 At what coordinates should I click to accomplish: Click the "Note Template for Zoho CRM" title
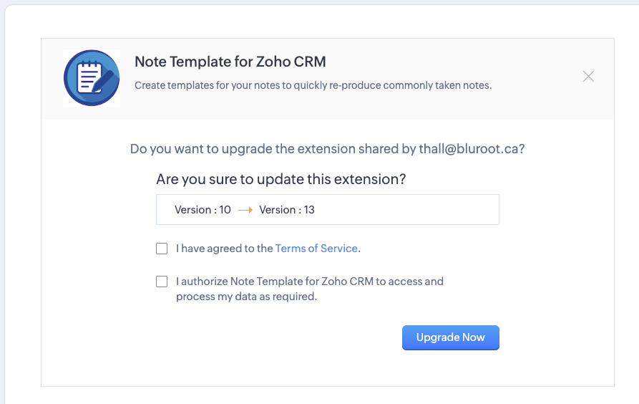click(x=230, y=62)
